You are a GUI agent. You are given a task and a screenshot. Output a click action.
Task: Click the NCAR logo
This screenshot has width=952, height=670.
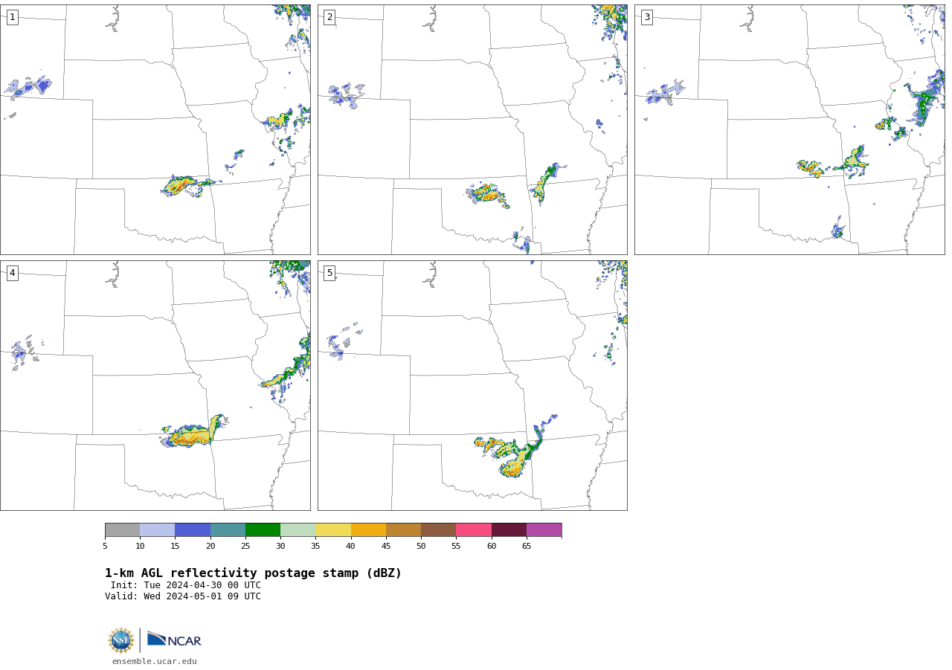pos(174,640)
